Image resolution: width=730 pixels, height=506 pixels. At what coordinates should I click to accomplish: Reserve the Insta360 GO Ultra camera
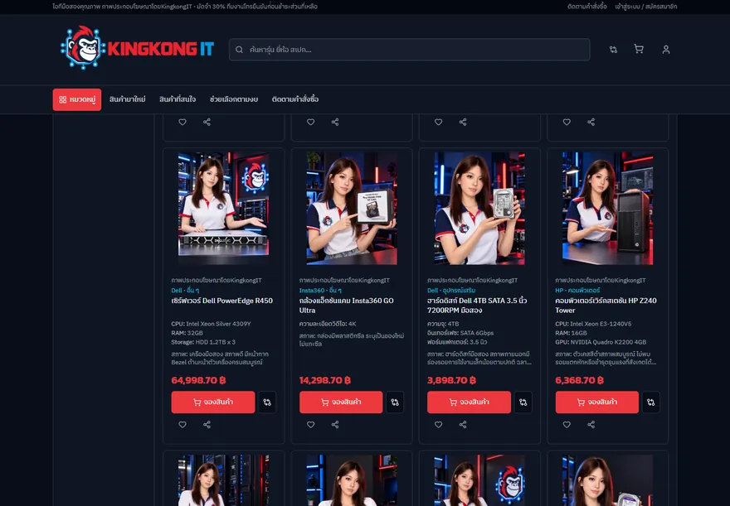click(341, 402)
